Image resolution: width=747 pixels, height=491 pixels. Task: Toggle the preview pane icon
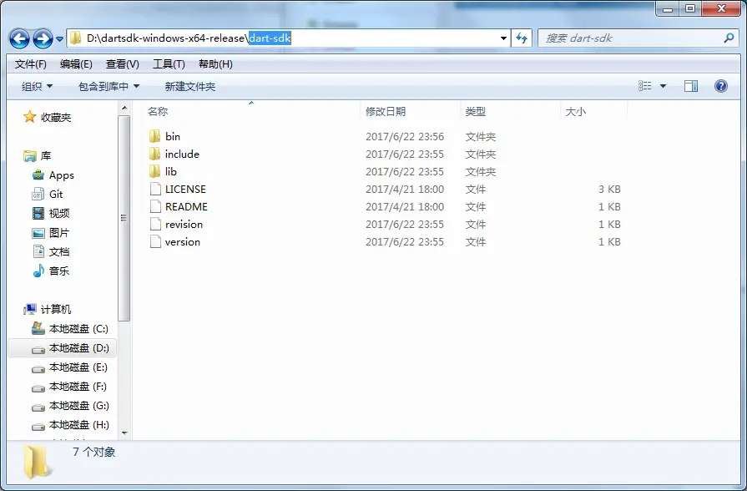(691, 86)
